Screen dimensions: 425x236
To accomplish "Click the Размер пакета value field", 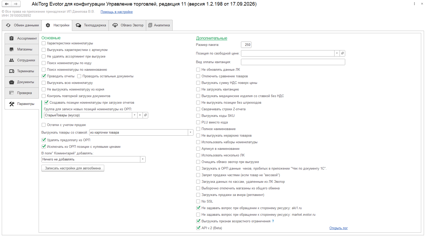I will (246, 45).
